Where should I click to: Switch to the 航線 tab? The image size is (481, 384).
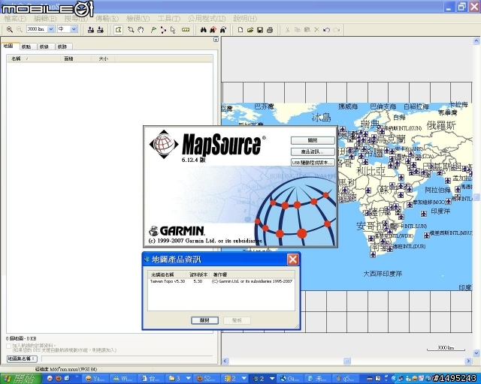44,46
